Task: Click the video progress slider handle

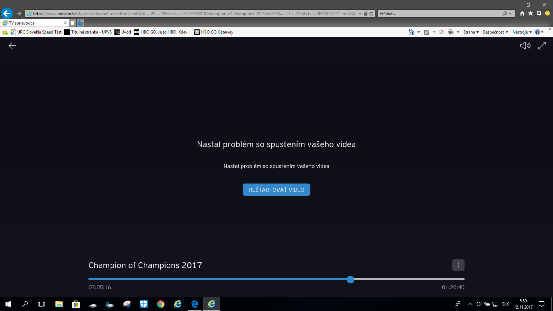Action: (350, 280)
